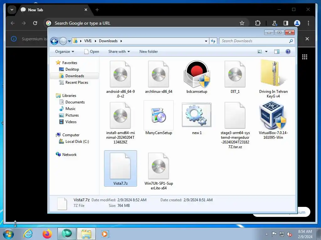Expand the Downloads breadcrumb arrow
Viewport: 321px width, 240px height.
[121, 41]
